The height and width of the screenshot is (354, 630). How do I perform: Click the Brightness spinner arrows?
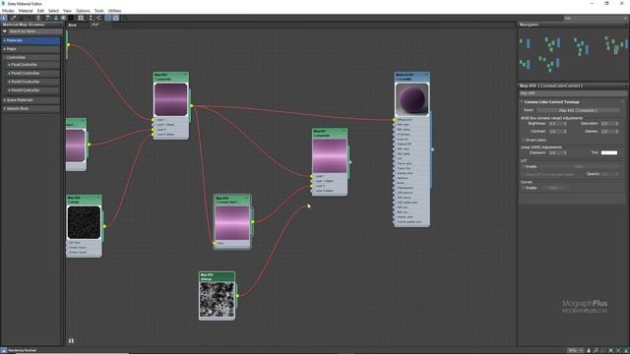[x=565, y=124]
